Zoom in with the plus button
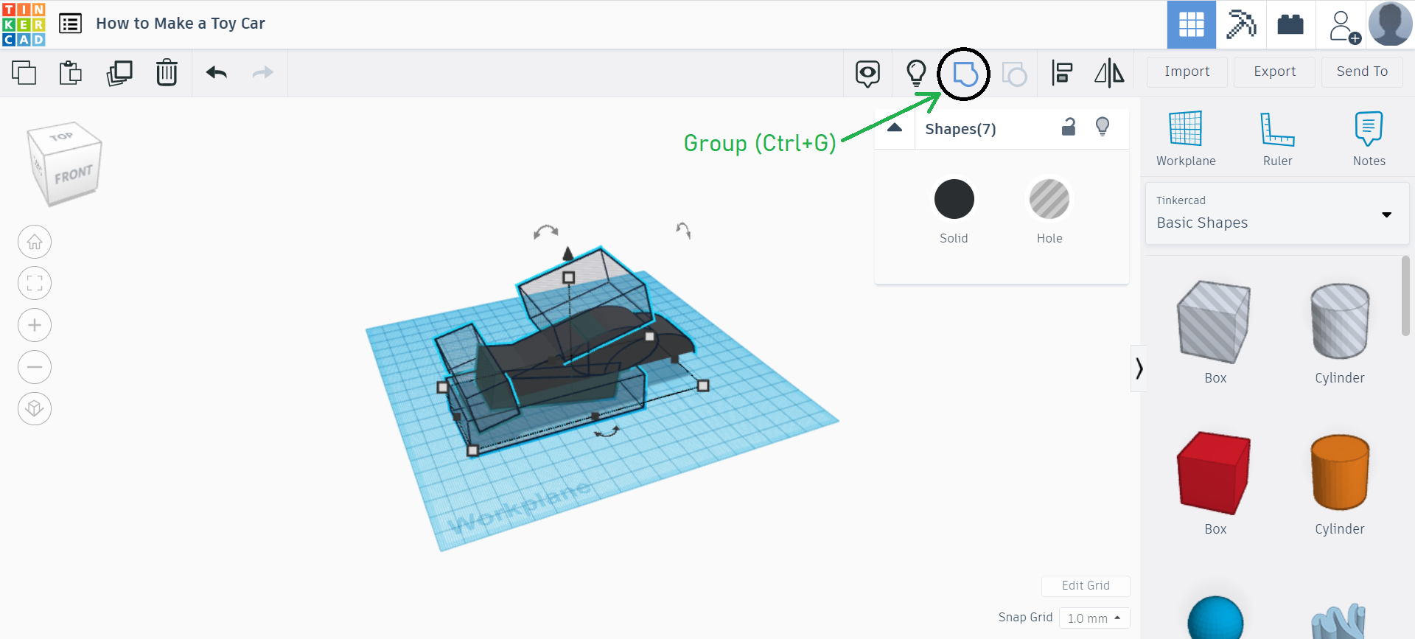 tap(35, 325)
